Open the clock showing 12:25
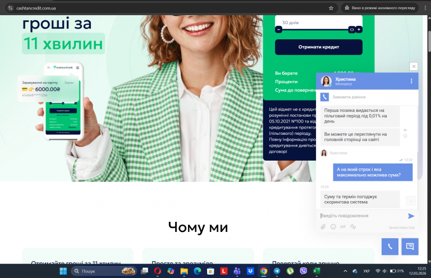431x278 pixels. tap(418, 271)
